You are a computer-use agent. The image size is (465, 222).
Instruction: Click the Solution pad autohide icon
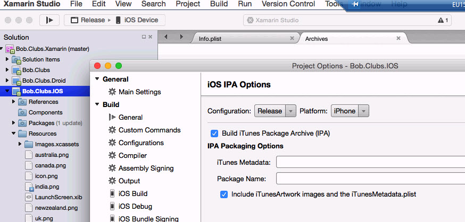(x=144, y=37)
